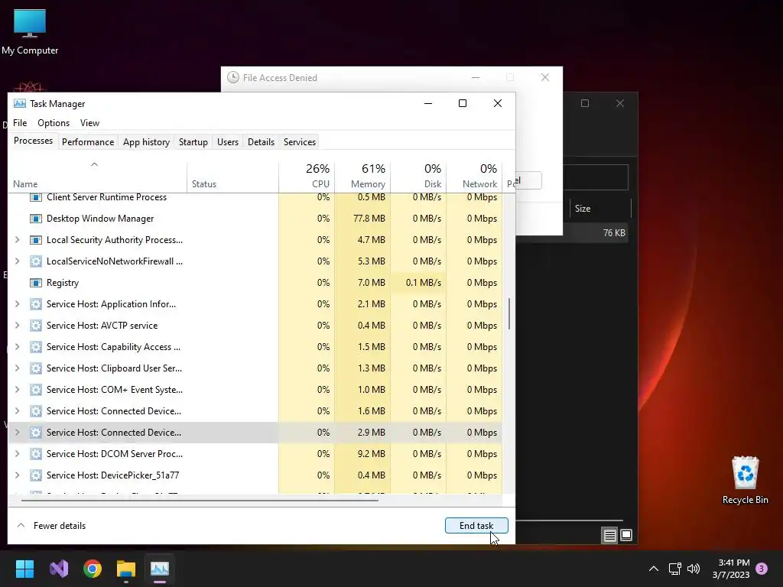783x587 pixels.
Task: Open the Recycle Bin desktop icon
Action: [x=745, y=480]
